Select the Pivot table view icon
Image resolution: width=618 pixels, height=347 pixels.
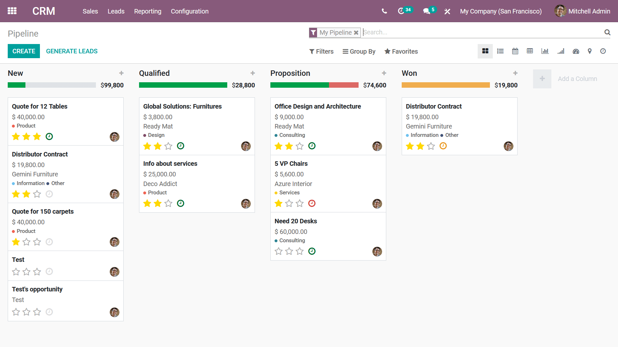[x=530, y=51]
